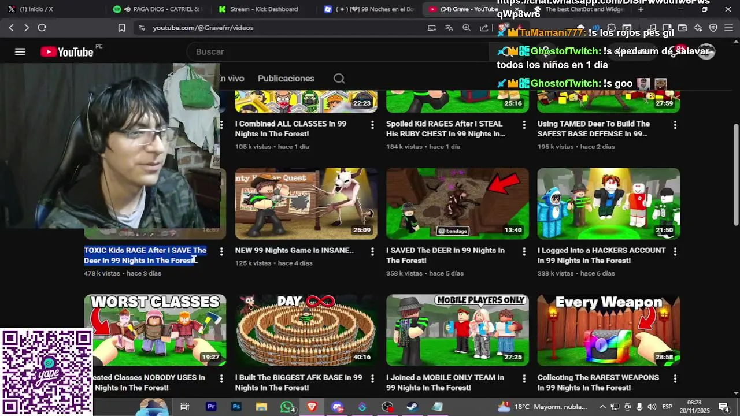
Task: Bookmark this page icon
Action: coord(121,28)
